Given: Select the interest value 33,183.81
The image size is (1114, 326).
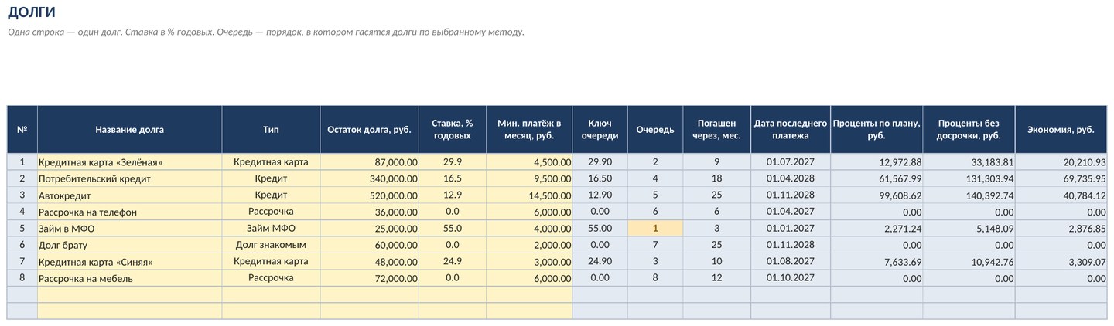Looking at the screenshot, I should pos(969,162).
